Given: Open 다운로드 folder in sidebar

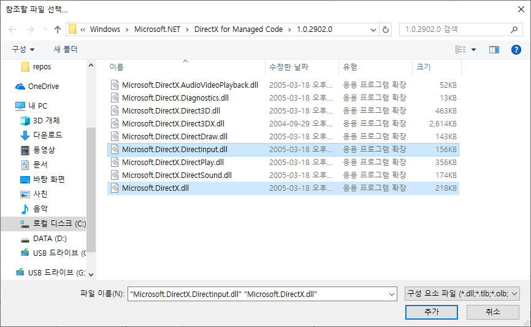Looking at the screenshot, I should pyautogui.click(x=41, y=135).
